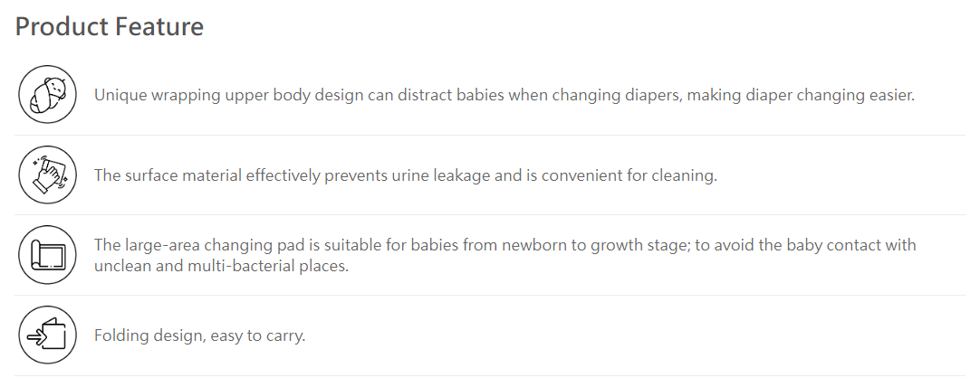Tap the large-area changing pad icon
The image size is (980, 387).
coord(47,255)
